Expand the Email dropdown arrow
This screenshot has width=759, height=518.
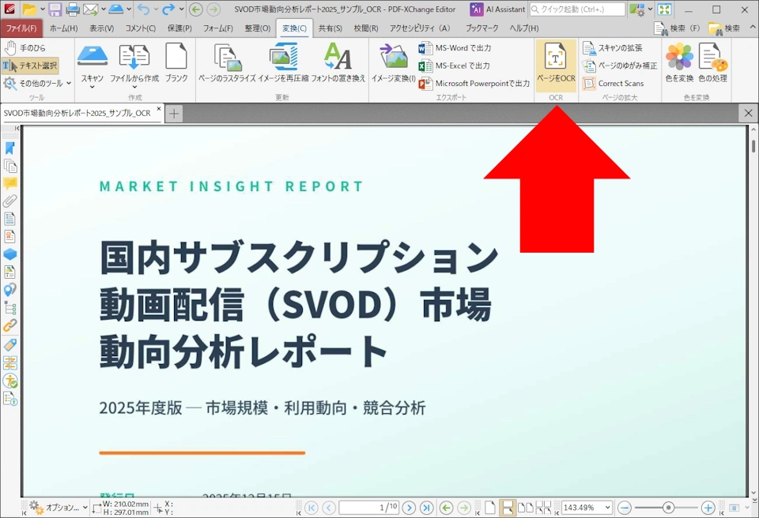coord(103,9)
